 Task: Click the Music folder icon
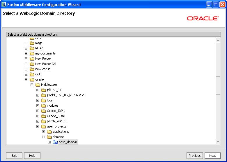32,48
